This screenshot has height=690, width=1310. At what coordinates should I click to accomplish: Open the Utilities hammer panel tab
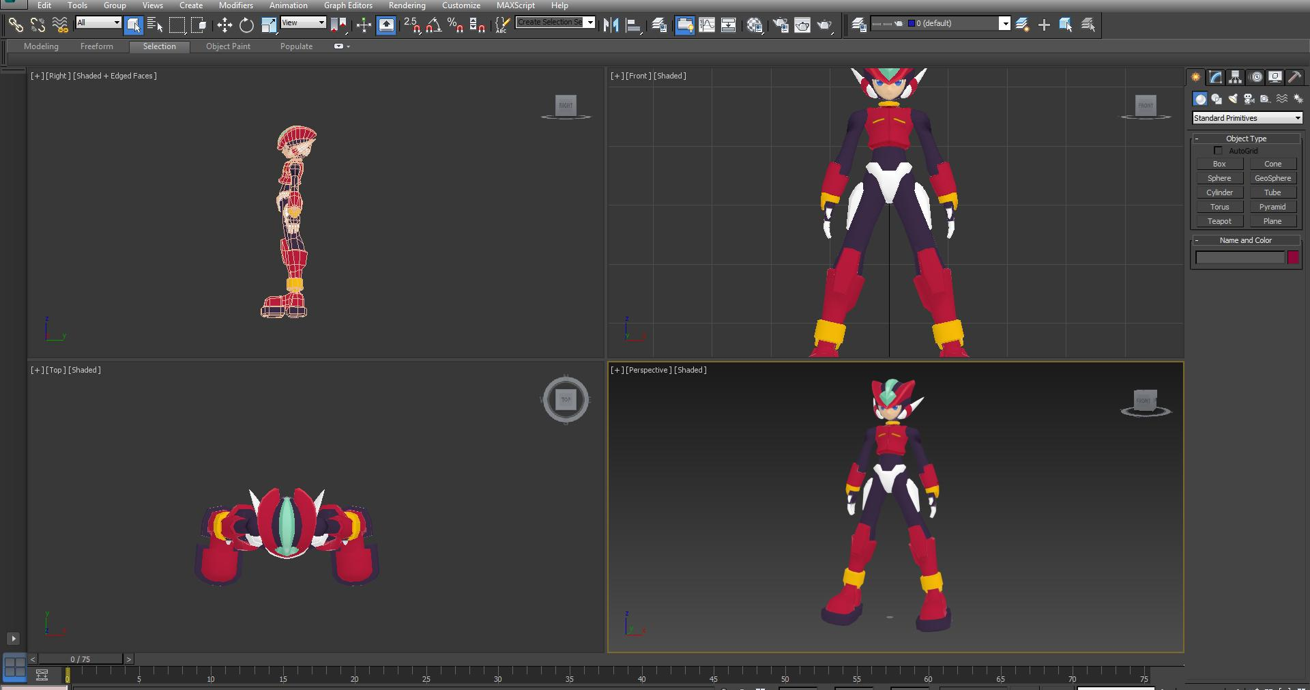coord(1294,77)
